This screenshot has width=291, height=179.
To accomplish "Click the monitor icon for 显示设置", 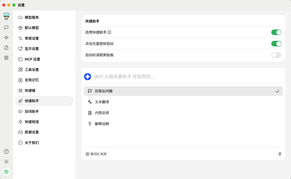I will coord(20,49).
